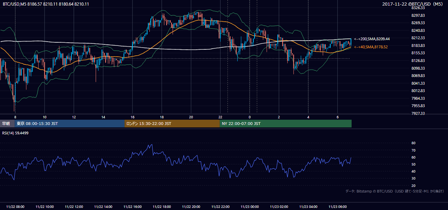Click price axis value 8041.33
This screenshot has width=448, height=210.
(x=418, y=83)
